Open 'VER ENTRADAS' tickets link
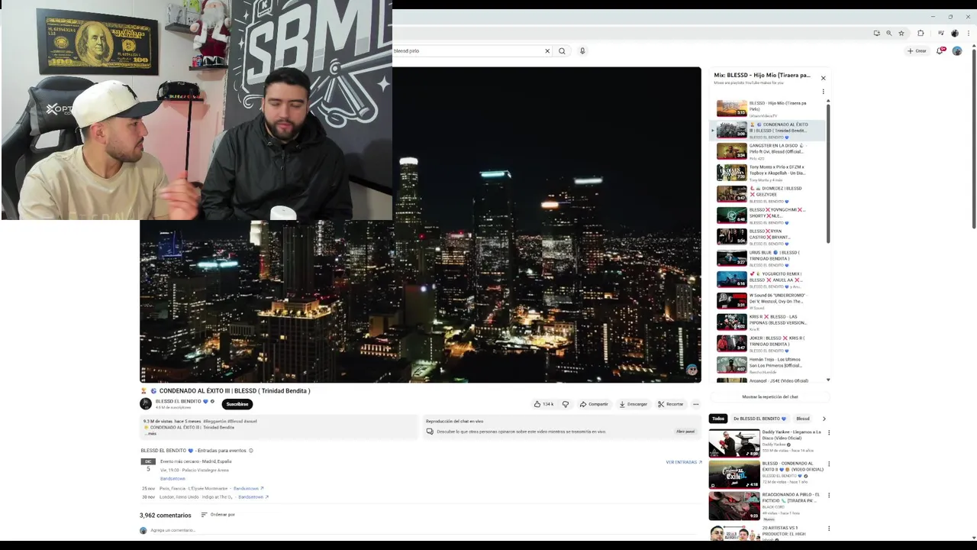 pos(684,462)
